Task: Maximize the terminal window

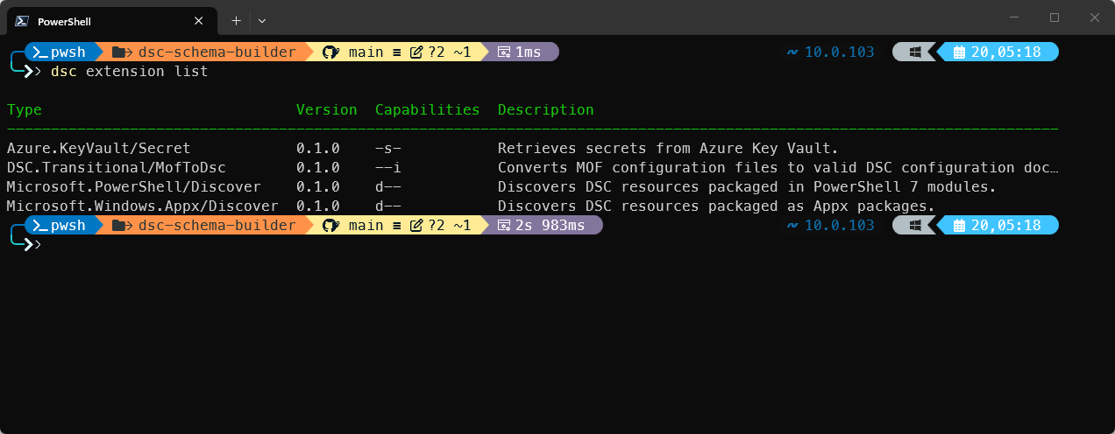Action: [1055, 17]
